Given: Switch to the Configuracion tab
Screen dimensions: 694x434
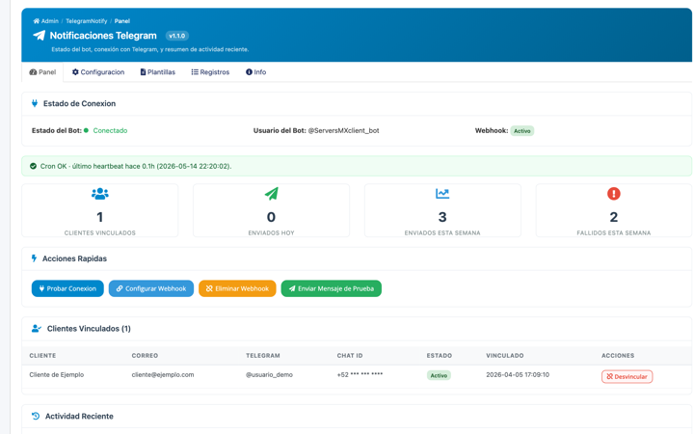Looking at the screenshot, I should pos(98,72).
